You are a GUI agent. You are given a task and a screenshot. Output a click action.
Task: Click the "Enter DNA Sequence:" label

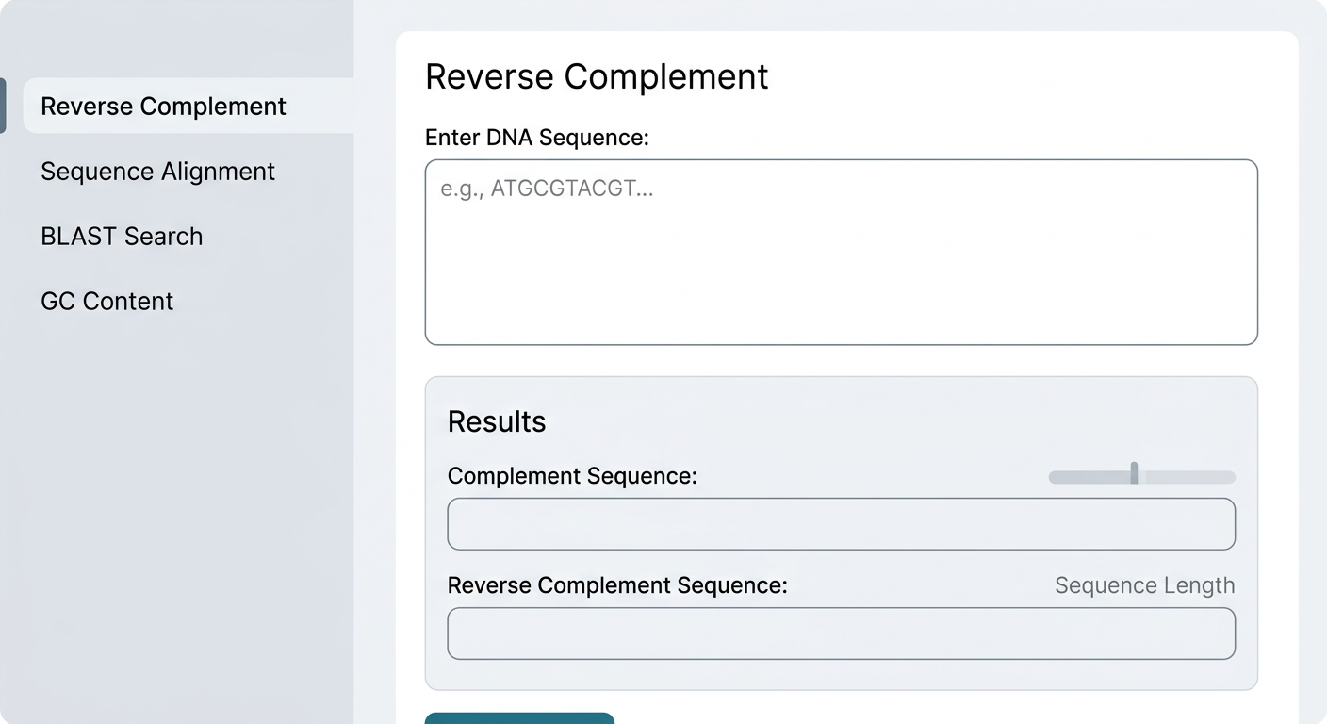(537, 138)
